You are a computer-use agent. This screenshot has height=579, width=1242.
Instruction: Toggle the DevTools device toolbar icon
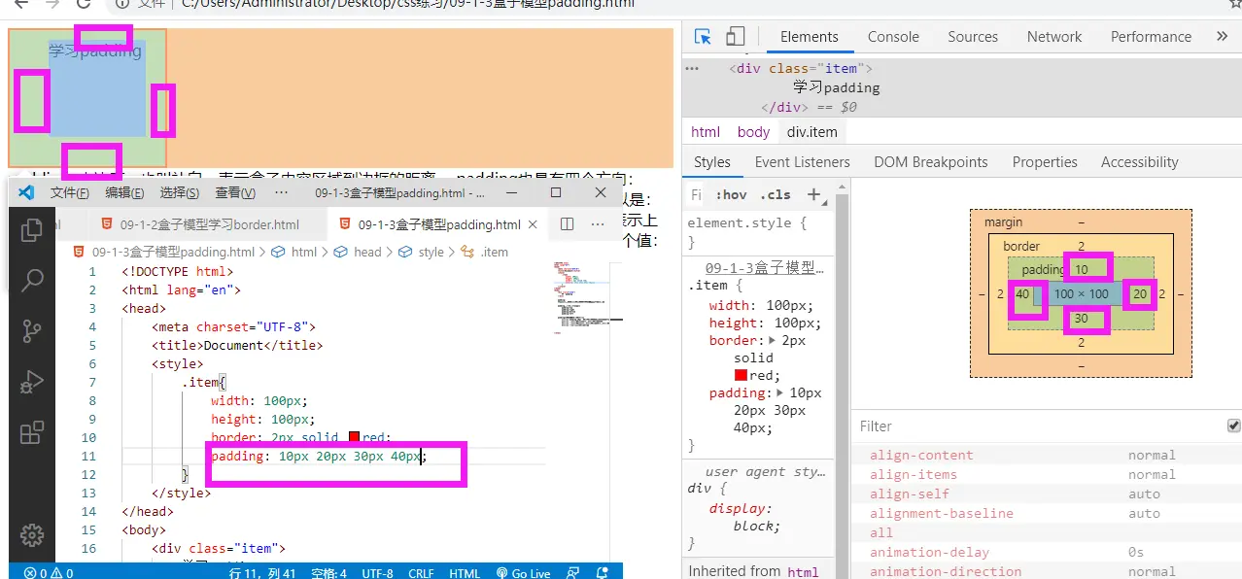click(x=735, y=37)
